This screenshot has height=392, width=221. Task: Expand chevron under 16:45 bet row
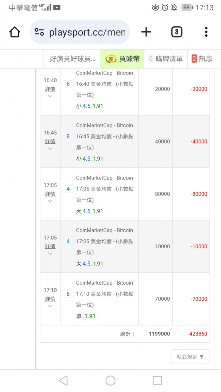pyautogui.click(x=50, y=149)
